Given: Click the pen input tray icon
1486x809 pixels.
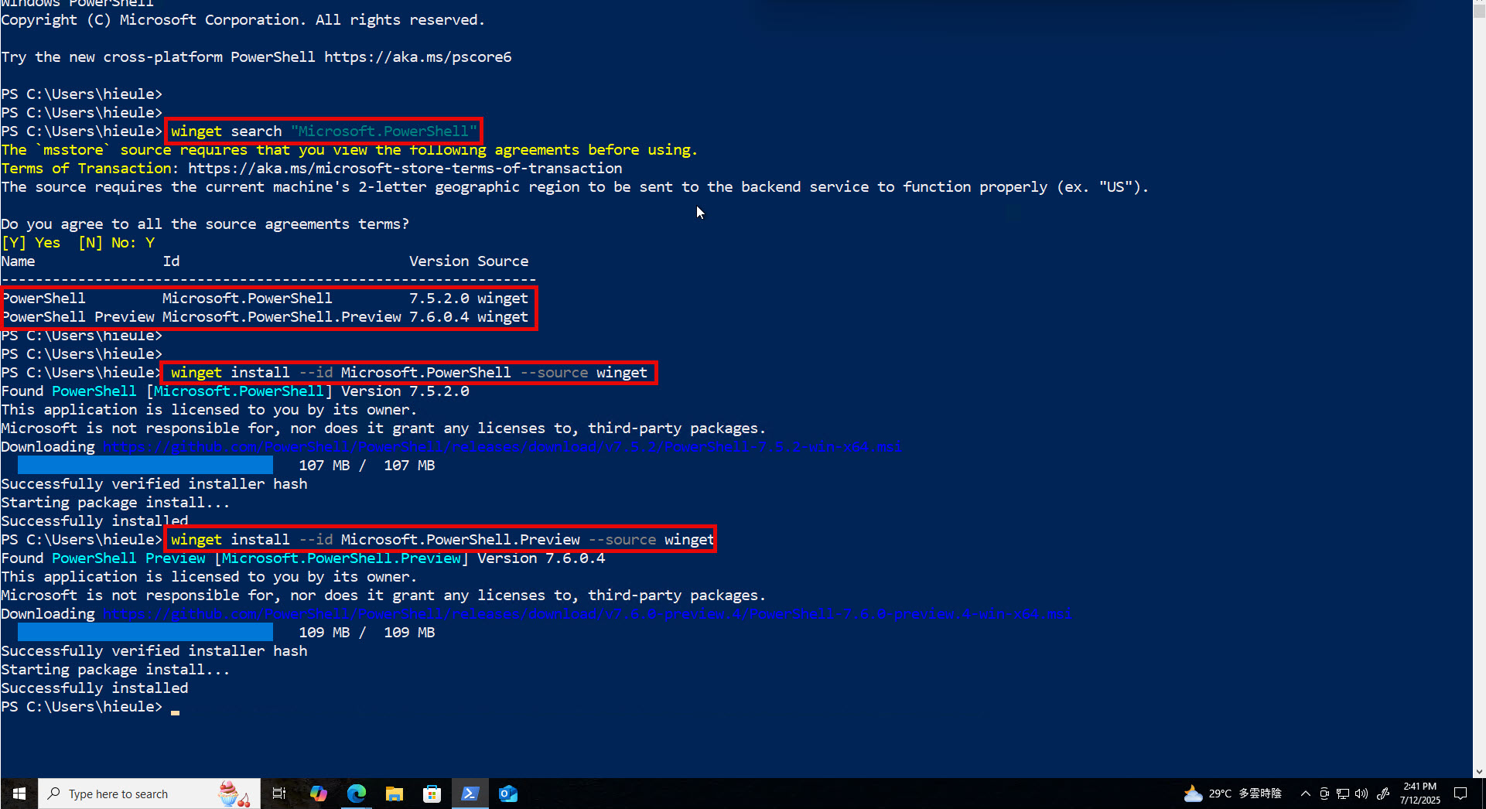Looking at the screenshot, I should click(x=1383, y=794).
